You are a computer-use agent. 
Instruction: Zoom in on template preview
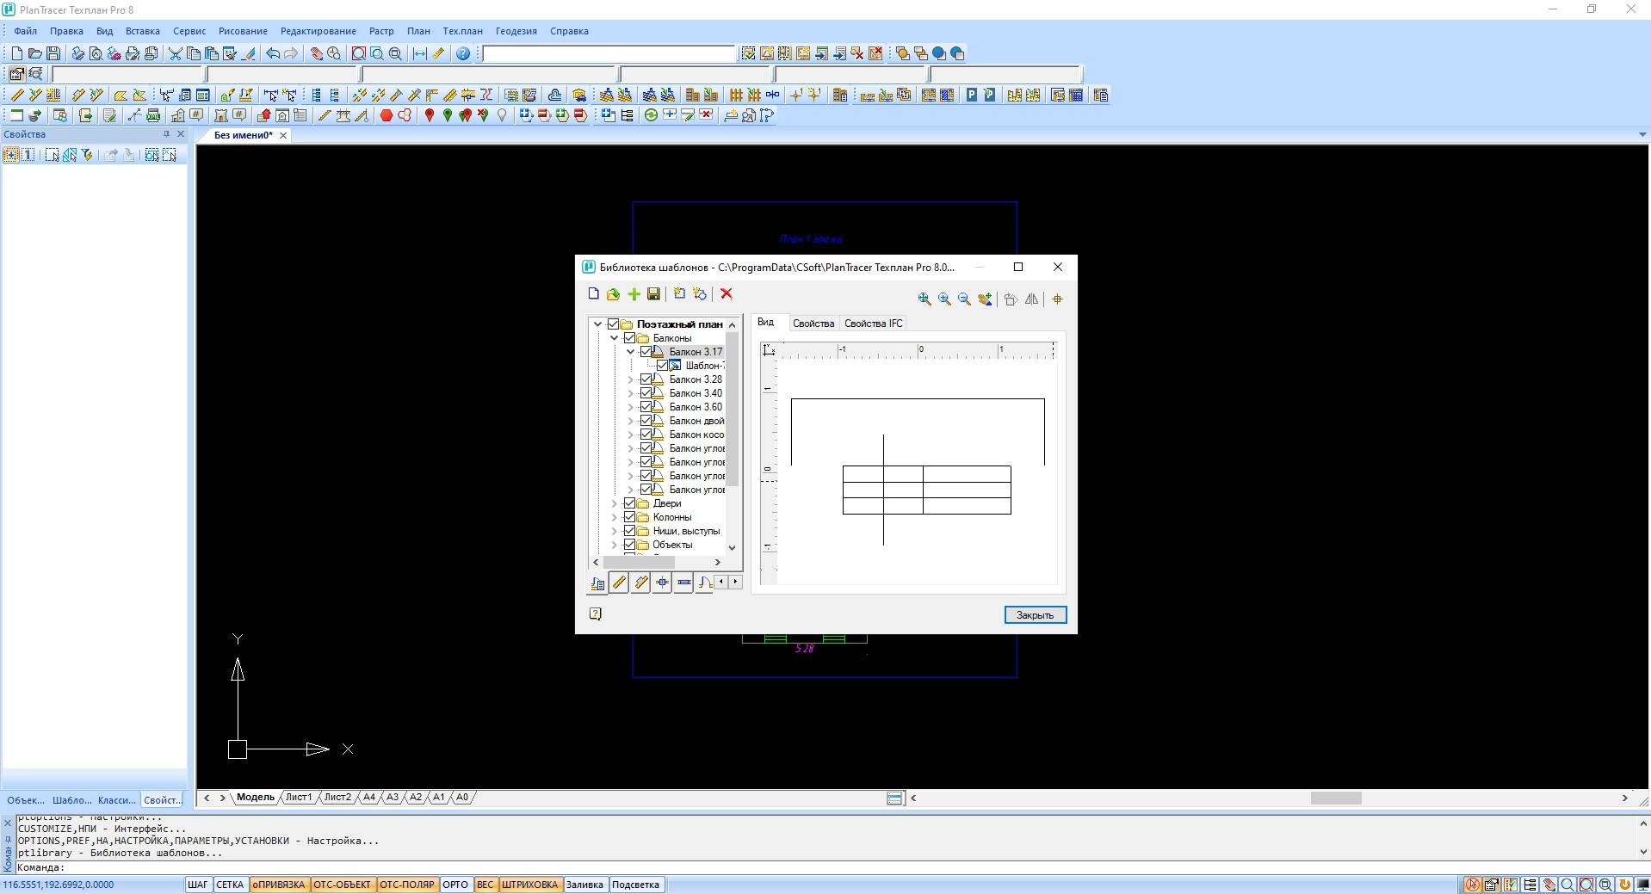(x=944, y=299)
